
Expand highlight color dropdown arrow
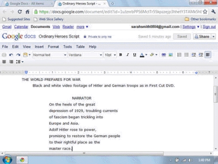(156, 55)
